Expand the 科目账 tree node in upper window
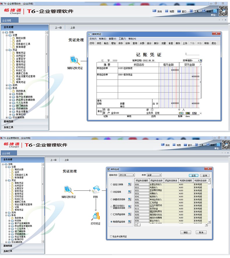 pos(10,94)
